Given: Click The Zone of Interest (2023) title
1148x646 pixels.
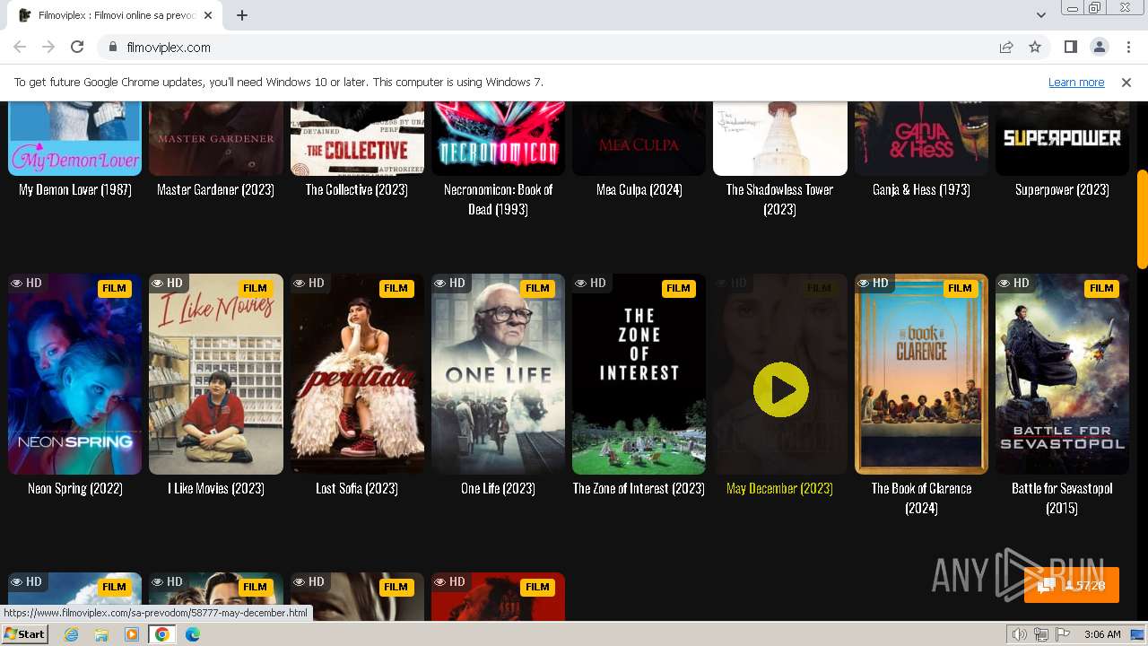Looking at the screenshot, I should (639, 488).
